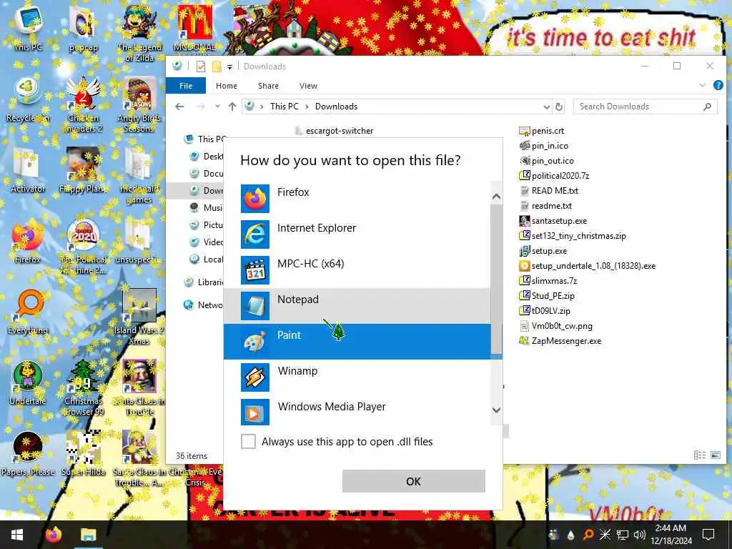Expand the ribbon with the chevron
This screenshot has height=549, width=732.
[702, 85]
